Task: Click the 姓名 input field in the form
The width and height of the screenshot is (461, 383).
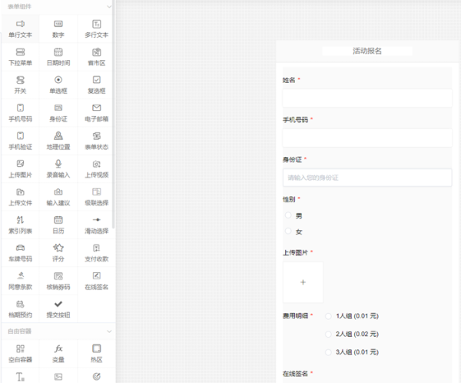Action: pos(367,98)
